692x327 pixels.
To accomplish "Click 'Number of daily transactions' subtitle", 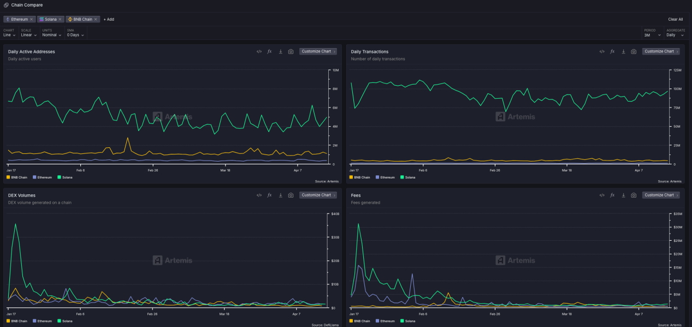I will tap(378, 59).
